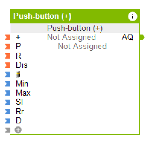149x144 pixels.
Task: Click the gray plus add-input icon
Action: (18, 130)
